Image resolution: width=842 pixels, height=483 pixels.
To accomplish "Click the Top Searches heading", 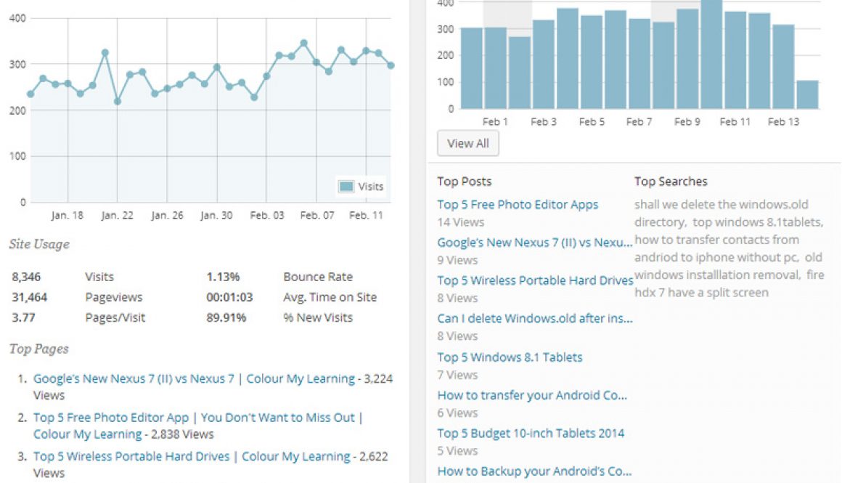I will click(671, 182).
